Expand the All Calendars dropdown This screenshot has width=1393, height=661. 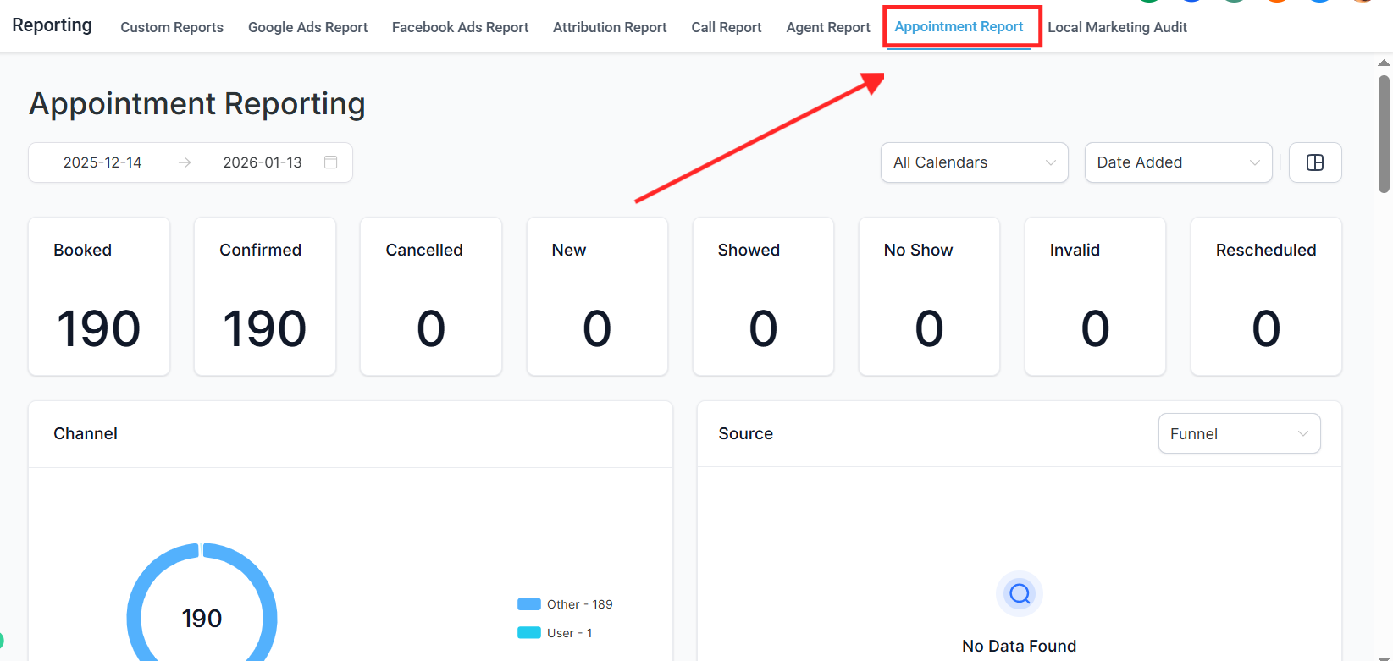click(x=974, y=162)
